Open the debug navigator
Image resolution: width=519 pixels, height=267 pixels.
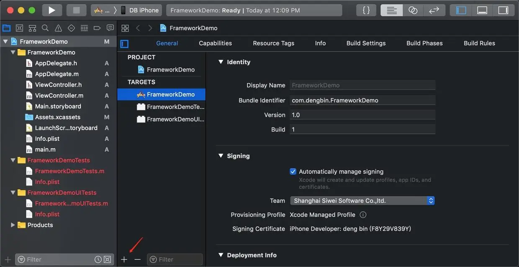pos(84,28)
